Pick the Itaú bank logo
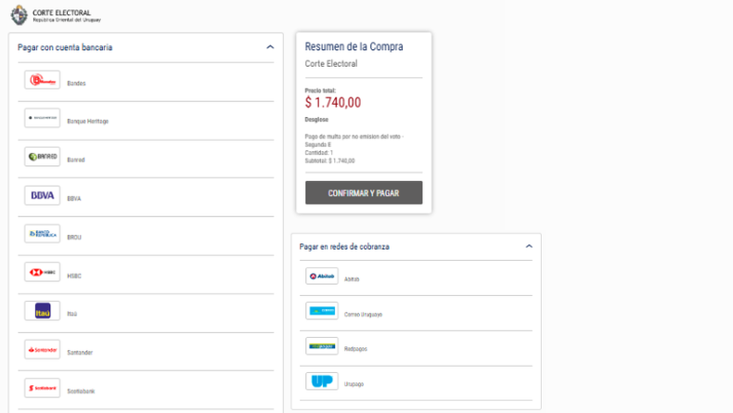 42,311
